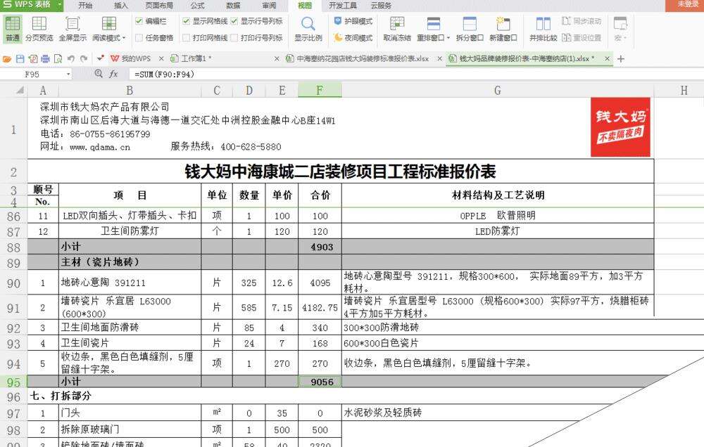Image resolution: width=704 pixels, height=447 pixels.
Task: Click the open folder icon in quick toolbar
Action: 7,59
